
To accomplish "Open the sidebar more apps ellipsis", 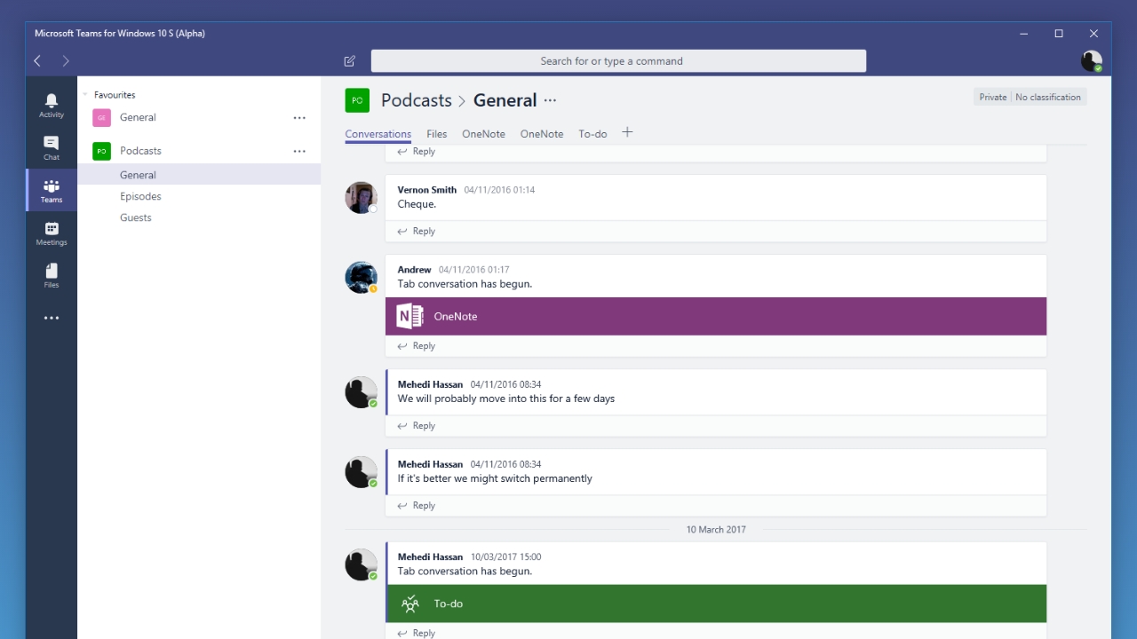I will [52, 318].
